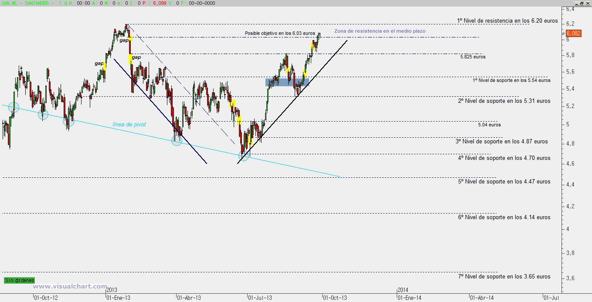592x302 pixels.
Task: Click the 2014 year marker on axis
Action: (x=403, y=290)
